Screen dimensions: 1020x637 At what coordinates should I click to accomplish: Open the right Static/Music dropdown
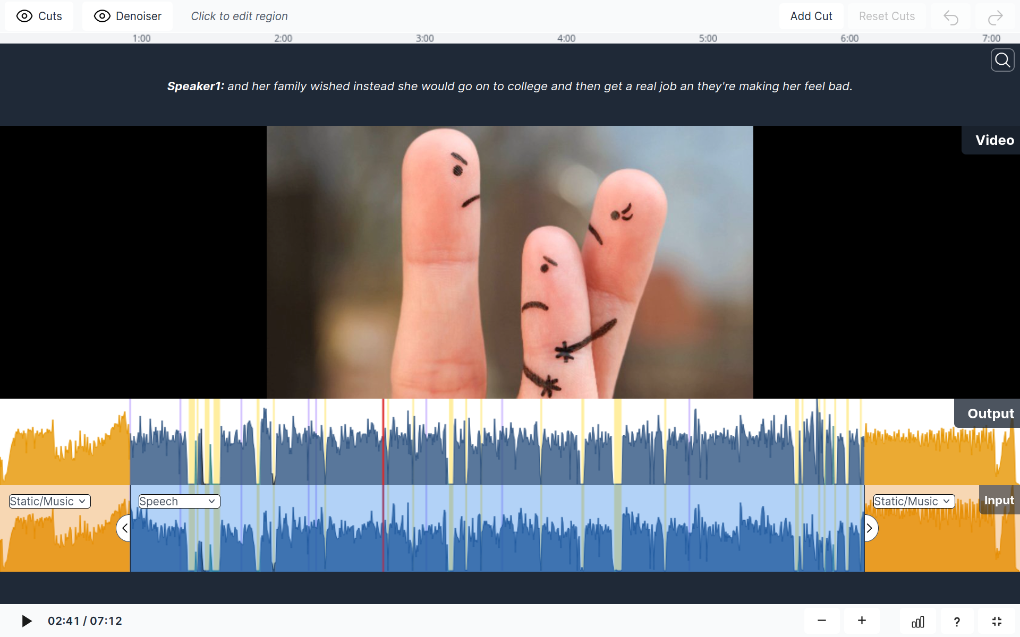point(914,501)
